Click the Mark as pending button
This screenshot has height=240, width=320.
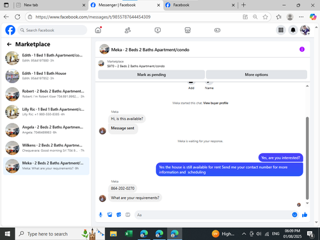click(x=152, y=75)
